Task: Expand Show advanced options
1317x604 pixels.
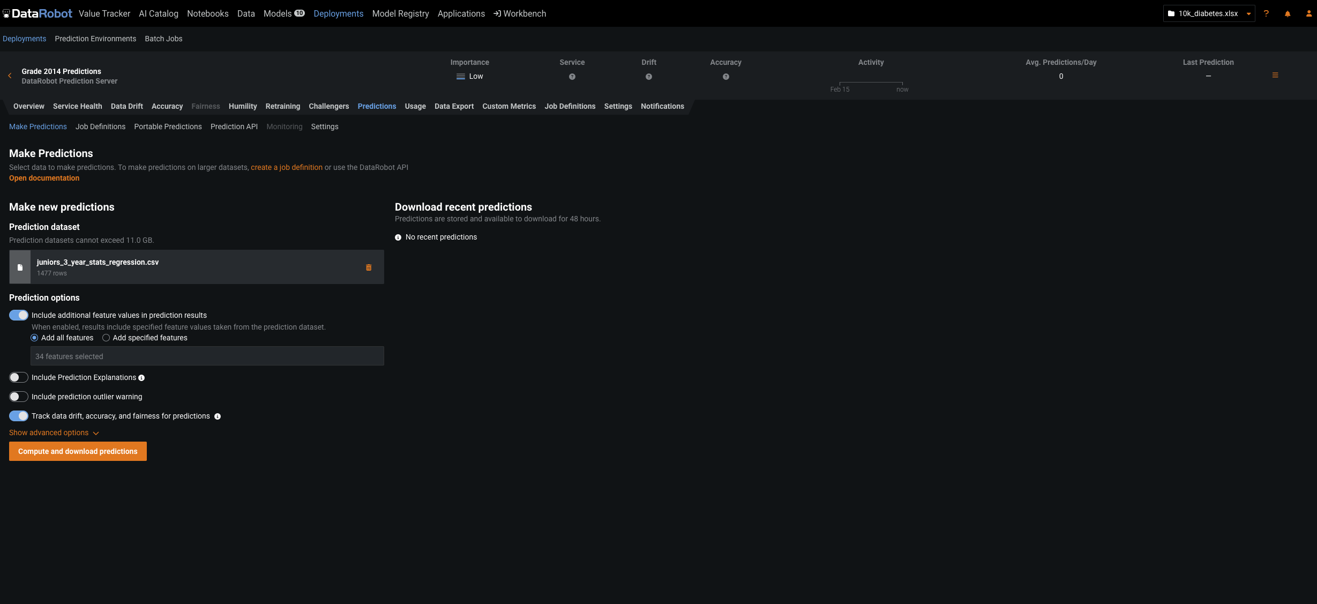Action: point(54,433)
